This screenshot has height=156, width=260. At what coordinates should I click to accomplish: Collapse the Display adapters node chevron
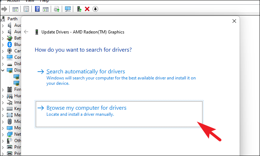pos(2,70)
